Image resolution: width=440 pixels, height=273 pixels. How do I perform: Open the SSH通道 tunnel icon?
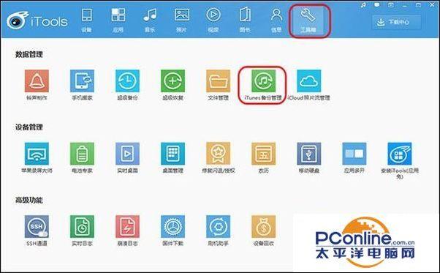[x=37, y=226]
